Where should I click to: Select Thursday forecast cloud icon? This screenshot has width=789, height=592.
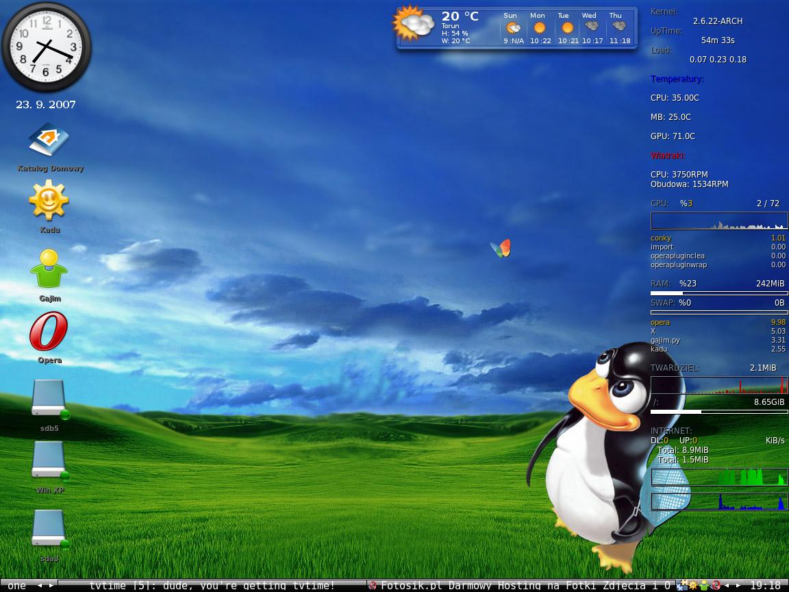619,26
